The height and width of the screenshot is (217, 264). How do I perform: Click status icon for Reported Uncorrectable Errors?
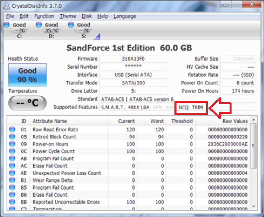tap(12, 202)
